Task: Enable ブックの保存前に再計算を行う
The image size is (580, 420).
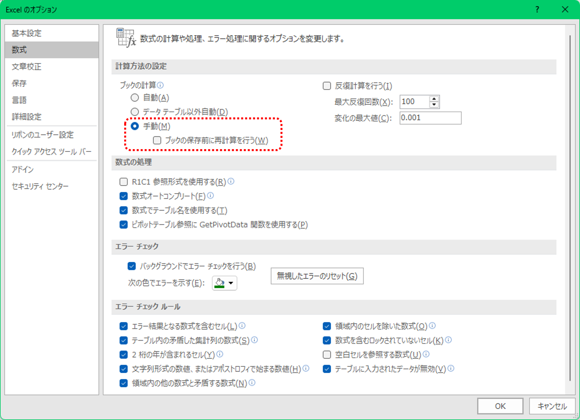Action: point(157,140)
